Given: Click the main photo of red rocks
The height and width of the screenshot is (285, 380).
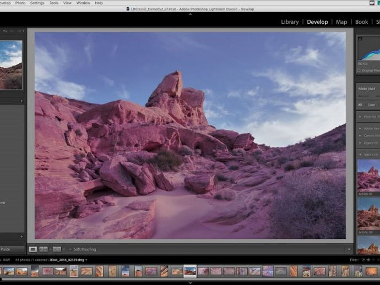Looking at the screenshot, I should coord(190,135).
